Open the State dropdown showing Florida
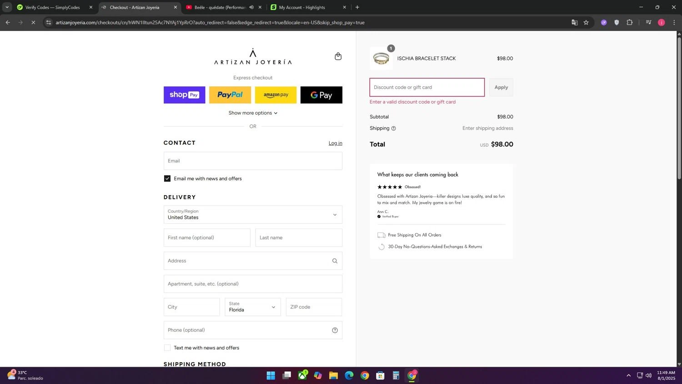The height and width of the screenshot is (384, 682). point(253,307)
